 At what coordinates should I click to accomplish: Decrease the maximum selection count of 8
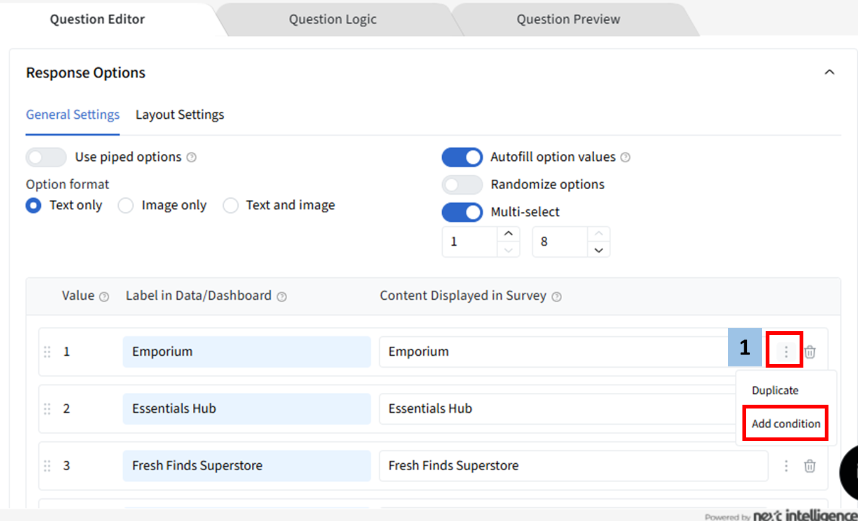point(599,250)
